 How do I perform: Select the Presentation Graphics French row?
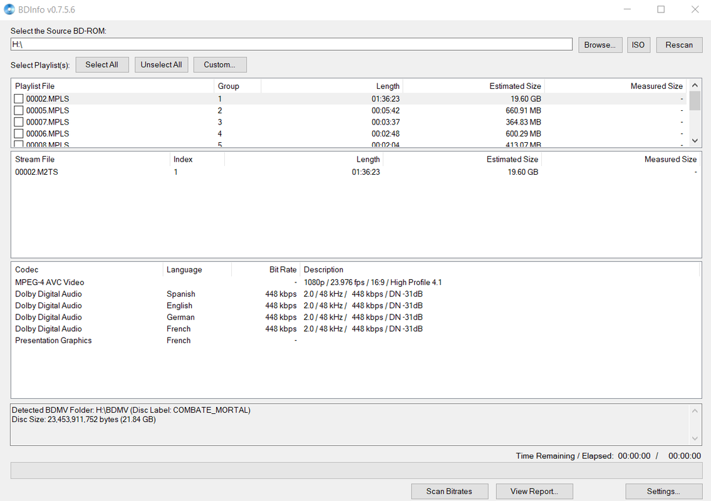[356, 341]
